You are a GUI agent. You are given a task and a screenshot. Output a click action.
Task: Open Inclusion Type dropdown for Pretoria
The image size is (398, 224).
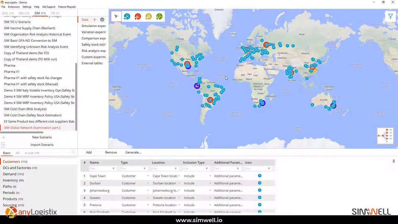click(210, 205)
